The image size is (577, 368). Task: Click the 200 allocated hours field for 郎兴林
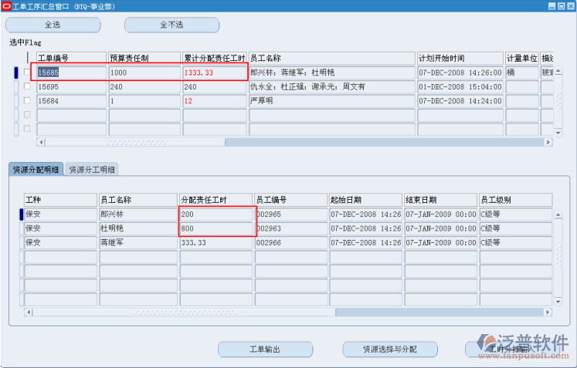(x=216, y=214)
